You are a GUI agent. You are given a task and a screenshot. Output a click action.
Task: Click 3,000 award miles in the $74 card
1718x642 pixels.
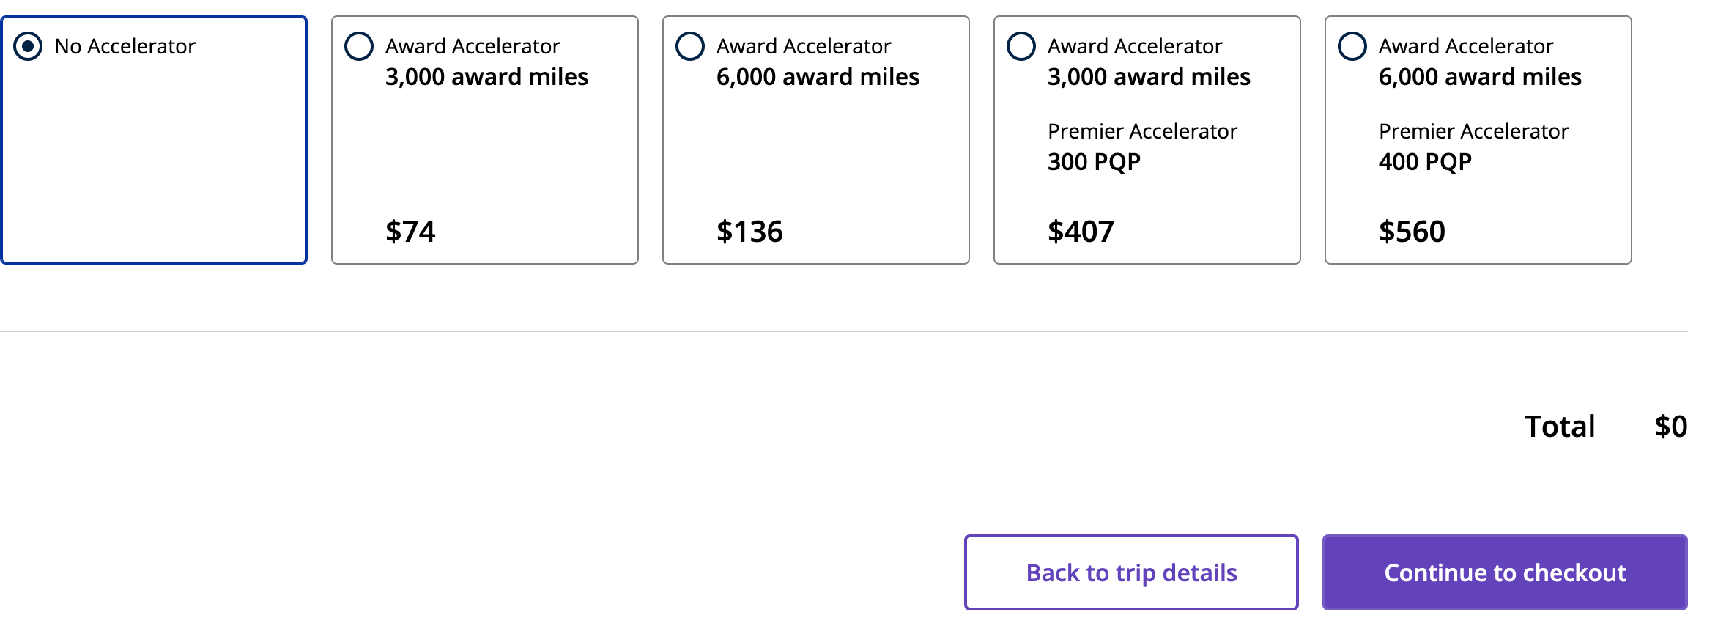486,77
